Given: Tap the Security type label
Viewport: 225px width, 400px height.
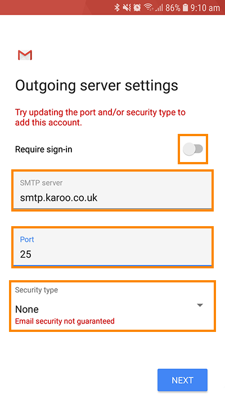Looking at the screenshot, I should (37, 290).
